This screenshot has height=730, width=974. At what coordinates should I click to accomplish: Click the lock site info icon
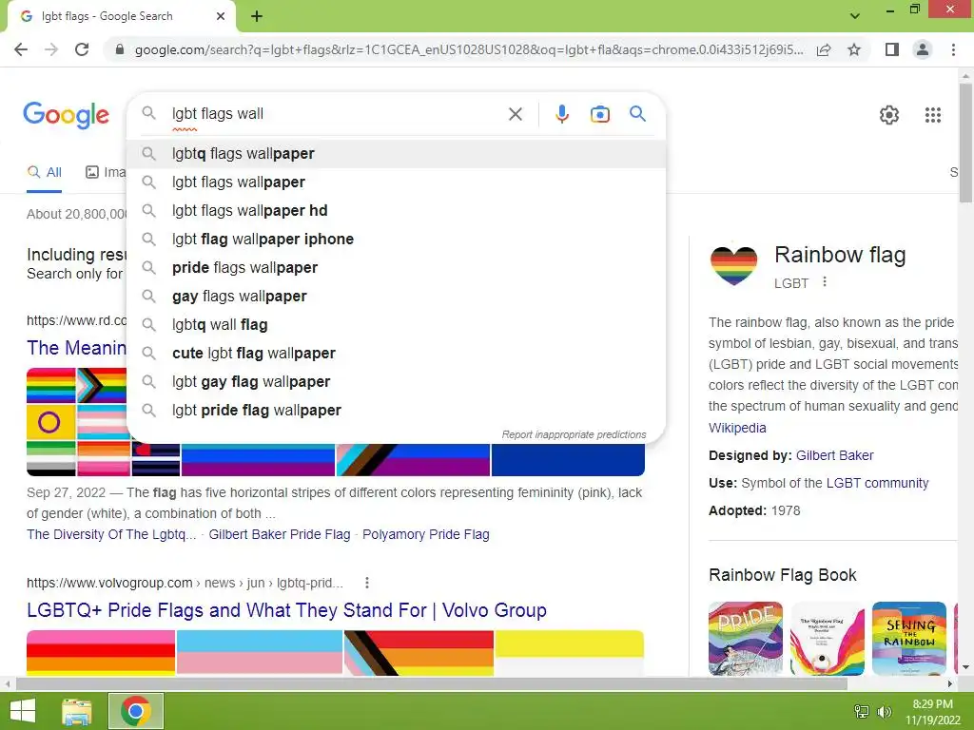(120, 49)
